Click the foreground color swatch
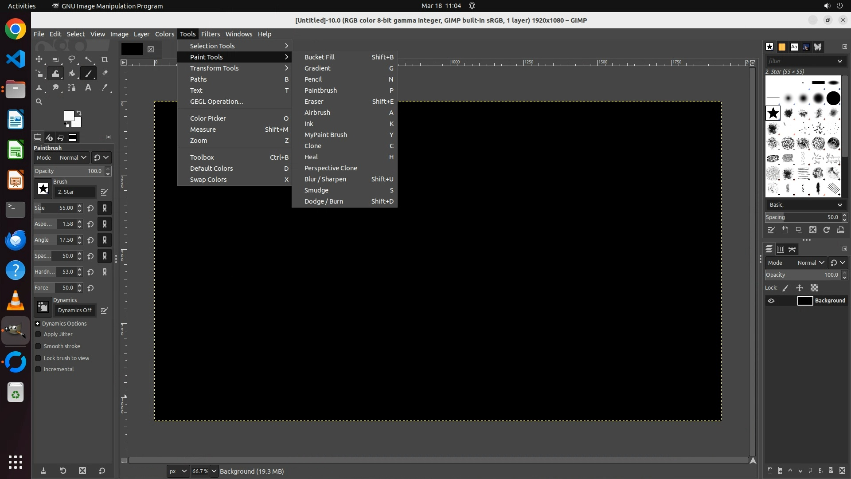Viewport: 851px width, 479px height. pyautogui.click(x=69, y=116)
